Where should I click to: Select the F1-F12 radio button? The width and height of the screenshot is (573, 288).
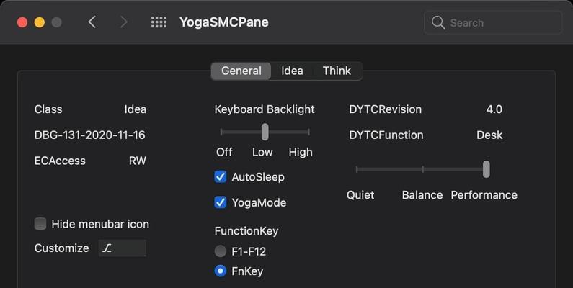coord(221,251)
